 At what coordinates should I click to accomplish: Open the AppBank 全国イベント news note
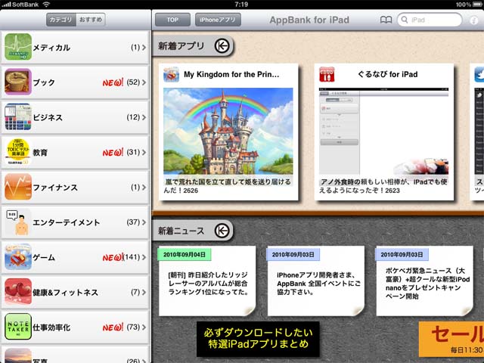click(316, 281)
